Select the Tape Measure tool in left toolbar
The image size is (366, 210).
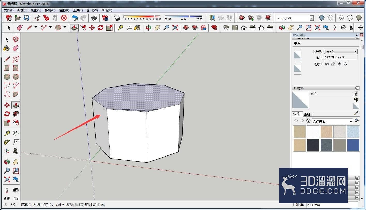pyautogui.click(x=7, y=134)
